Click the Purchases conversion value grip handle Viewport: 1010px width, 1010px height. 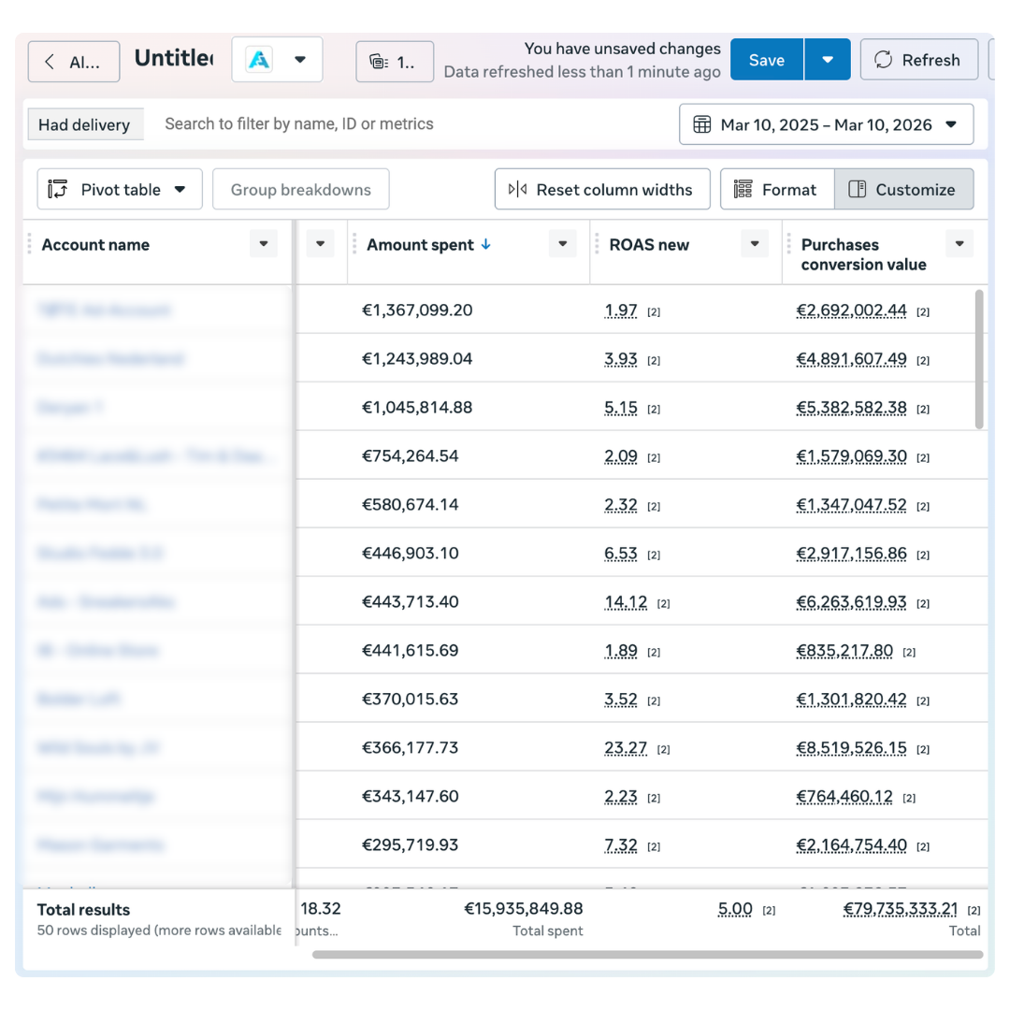(x=789, y=244)
